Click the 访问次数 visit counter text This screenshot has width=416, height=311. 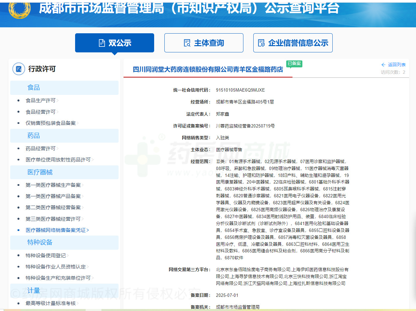coord(393,72)
